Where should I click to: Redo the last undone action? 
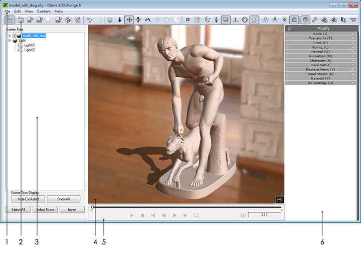(x=99, y=20)
